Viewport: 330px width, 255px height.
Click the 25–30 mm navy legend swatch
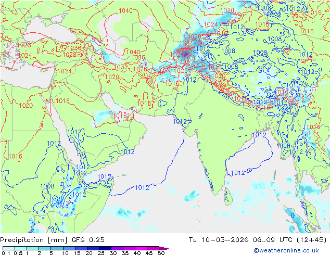(105, 248)
